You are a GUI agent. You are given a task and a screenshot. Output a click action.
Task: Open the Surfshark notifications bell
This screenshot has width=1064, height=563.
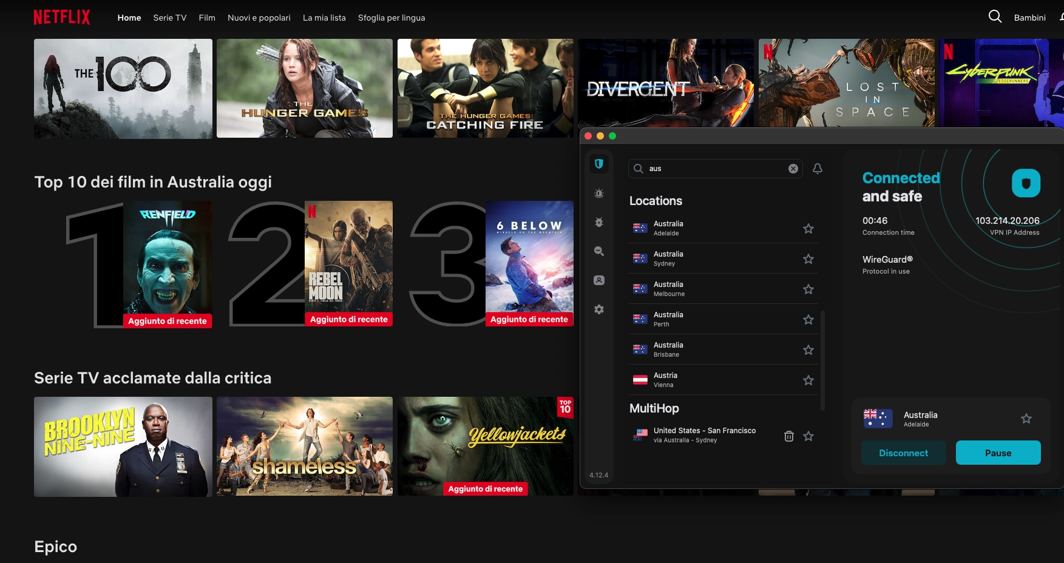818,169
